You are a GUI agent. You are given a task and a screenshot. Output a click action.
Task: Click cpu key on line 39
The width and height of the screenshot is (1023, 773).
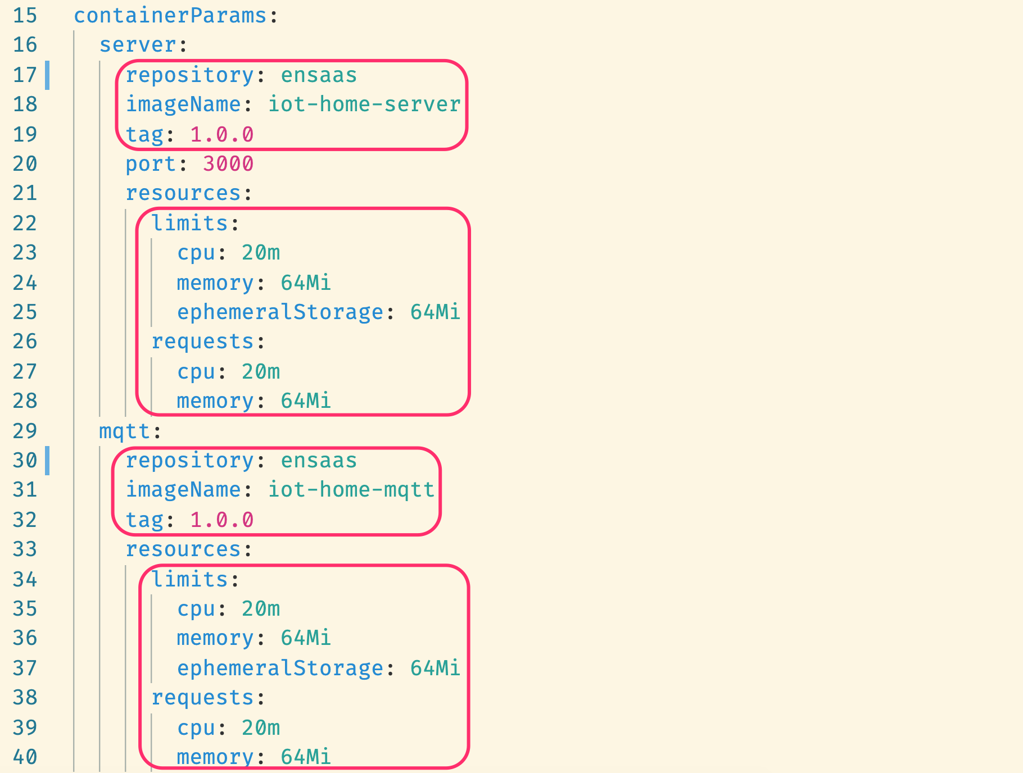(x=196, y=728)
